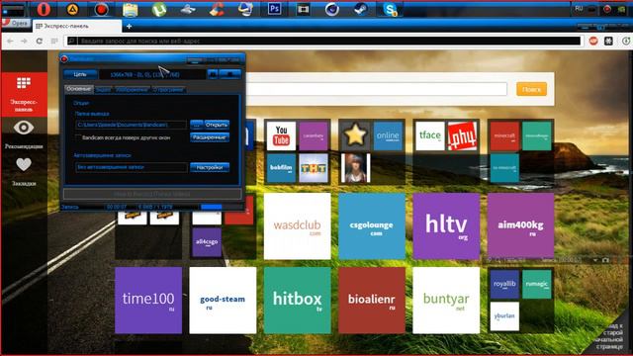
Task: Open the yburlan tile in the folder
Action: point(504,316)
